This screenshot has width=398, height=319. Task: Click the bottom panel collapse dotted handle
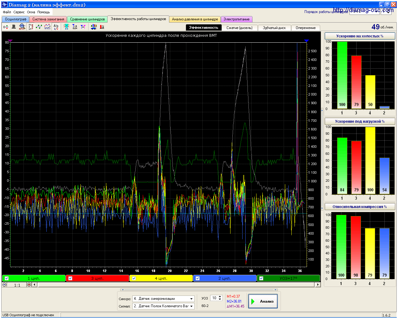point(199,290)
